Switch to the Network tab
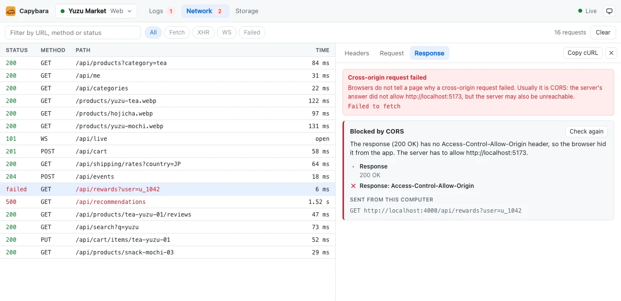 tap(205, 11)
